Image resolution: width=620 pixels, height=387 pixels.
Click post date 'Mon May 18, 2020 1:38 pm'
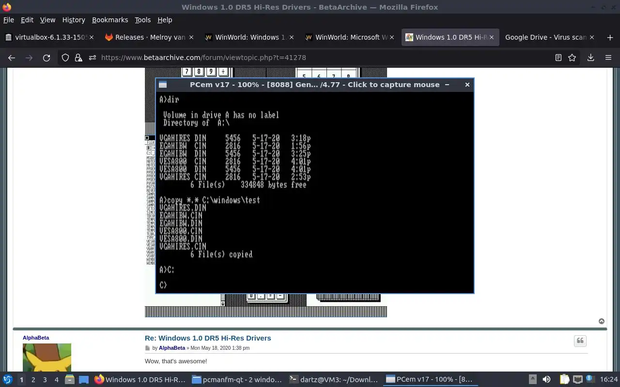click(x=220, y=348)
